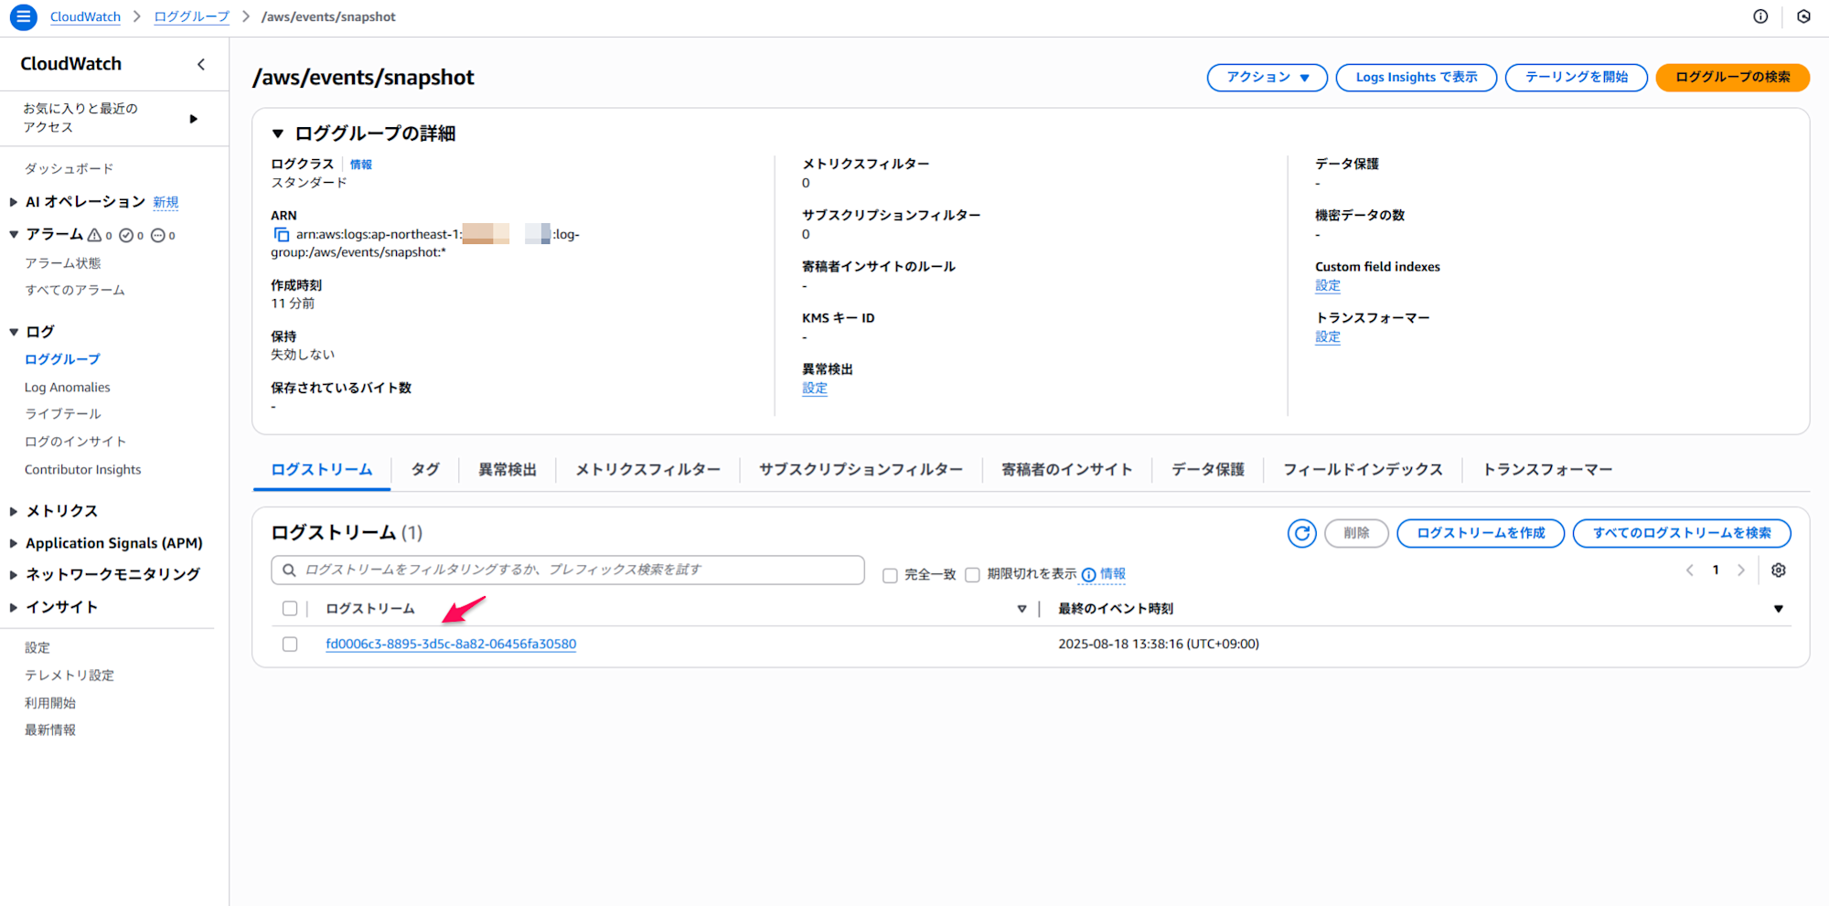The height and width of the screenshot is (906, 1829).
Task: Switch to the データ保護 tab
Action: [x=1208, y=470]
